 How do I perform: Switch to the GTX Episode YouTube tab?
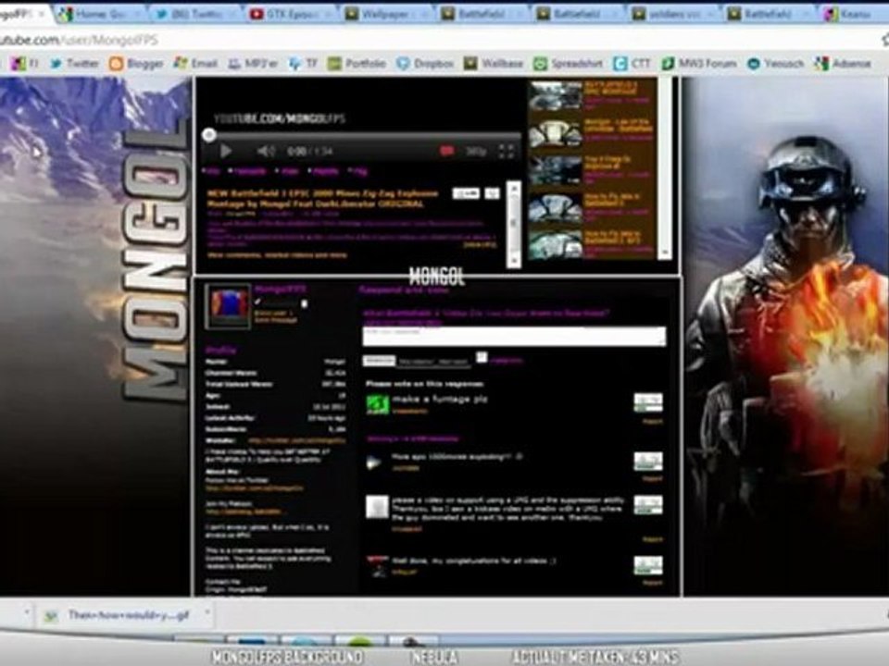289,14
